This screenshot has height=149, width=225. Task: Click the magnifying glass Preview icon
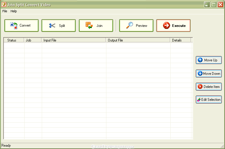[129, 25]
